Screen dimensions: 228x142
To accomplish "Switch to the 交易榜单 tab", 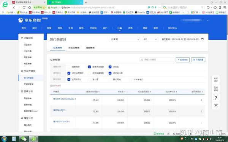I will (58, 48).
